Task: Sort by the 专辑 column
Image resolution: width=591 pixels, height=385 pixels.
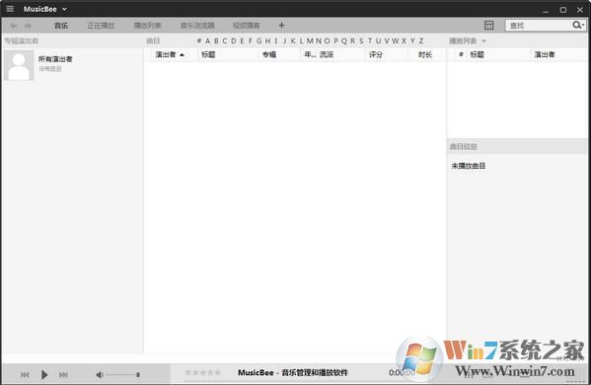Action: point(269,54)
